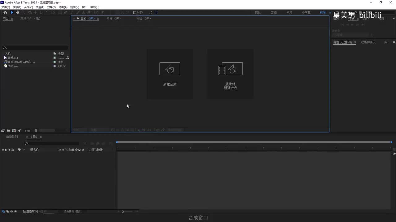The height and width of the screenshot is (222, 396).
Task: Click the 源名称 column header
Action: (34, 150)
